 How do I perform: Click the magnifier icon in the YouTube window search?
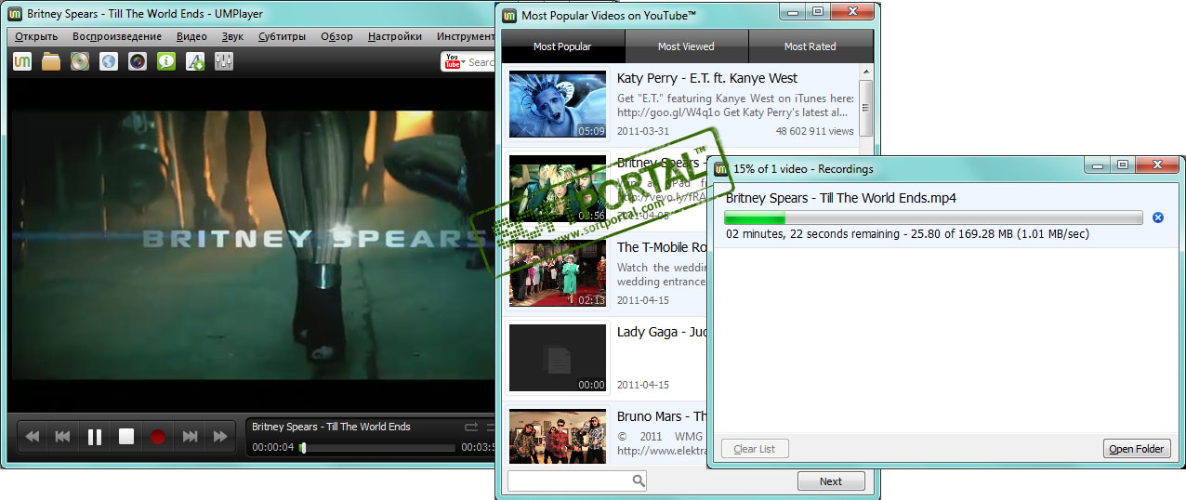point(639,480)
